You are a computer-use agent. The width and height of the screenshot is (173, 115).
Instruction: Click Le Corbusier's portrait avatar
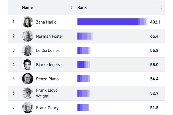pyautogui.click(x=28, y=50)
